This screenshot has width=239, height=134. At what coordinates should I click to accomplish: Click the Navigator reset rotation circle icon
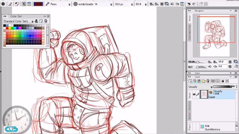pos(230,67)
